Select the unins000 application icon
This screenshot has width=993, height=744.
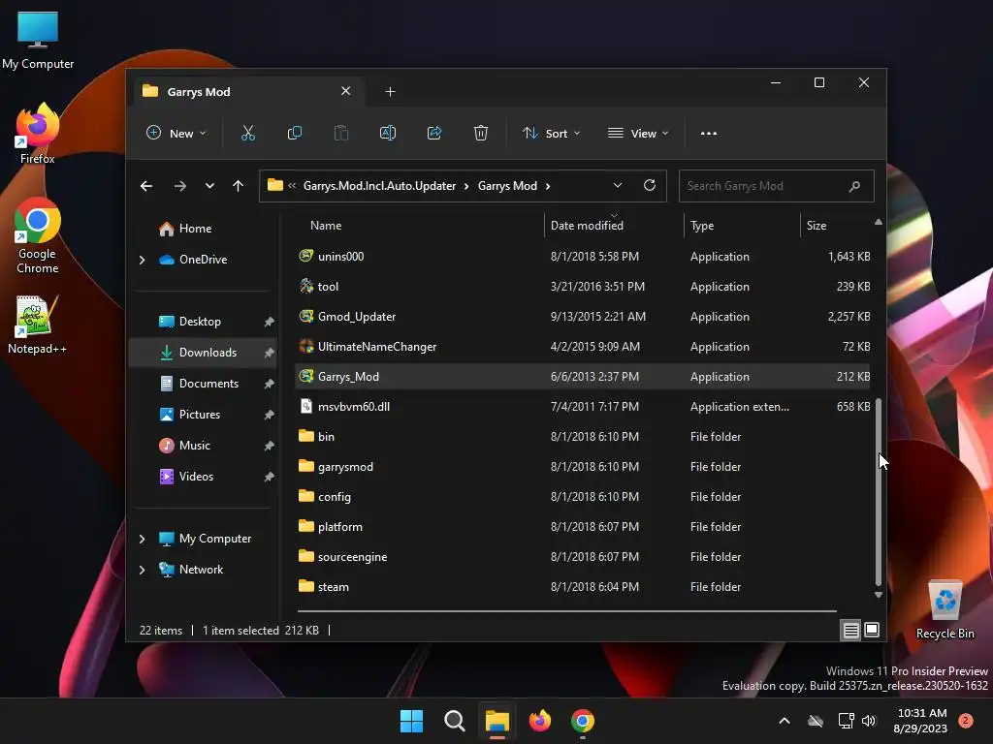point(305,256)
